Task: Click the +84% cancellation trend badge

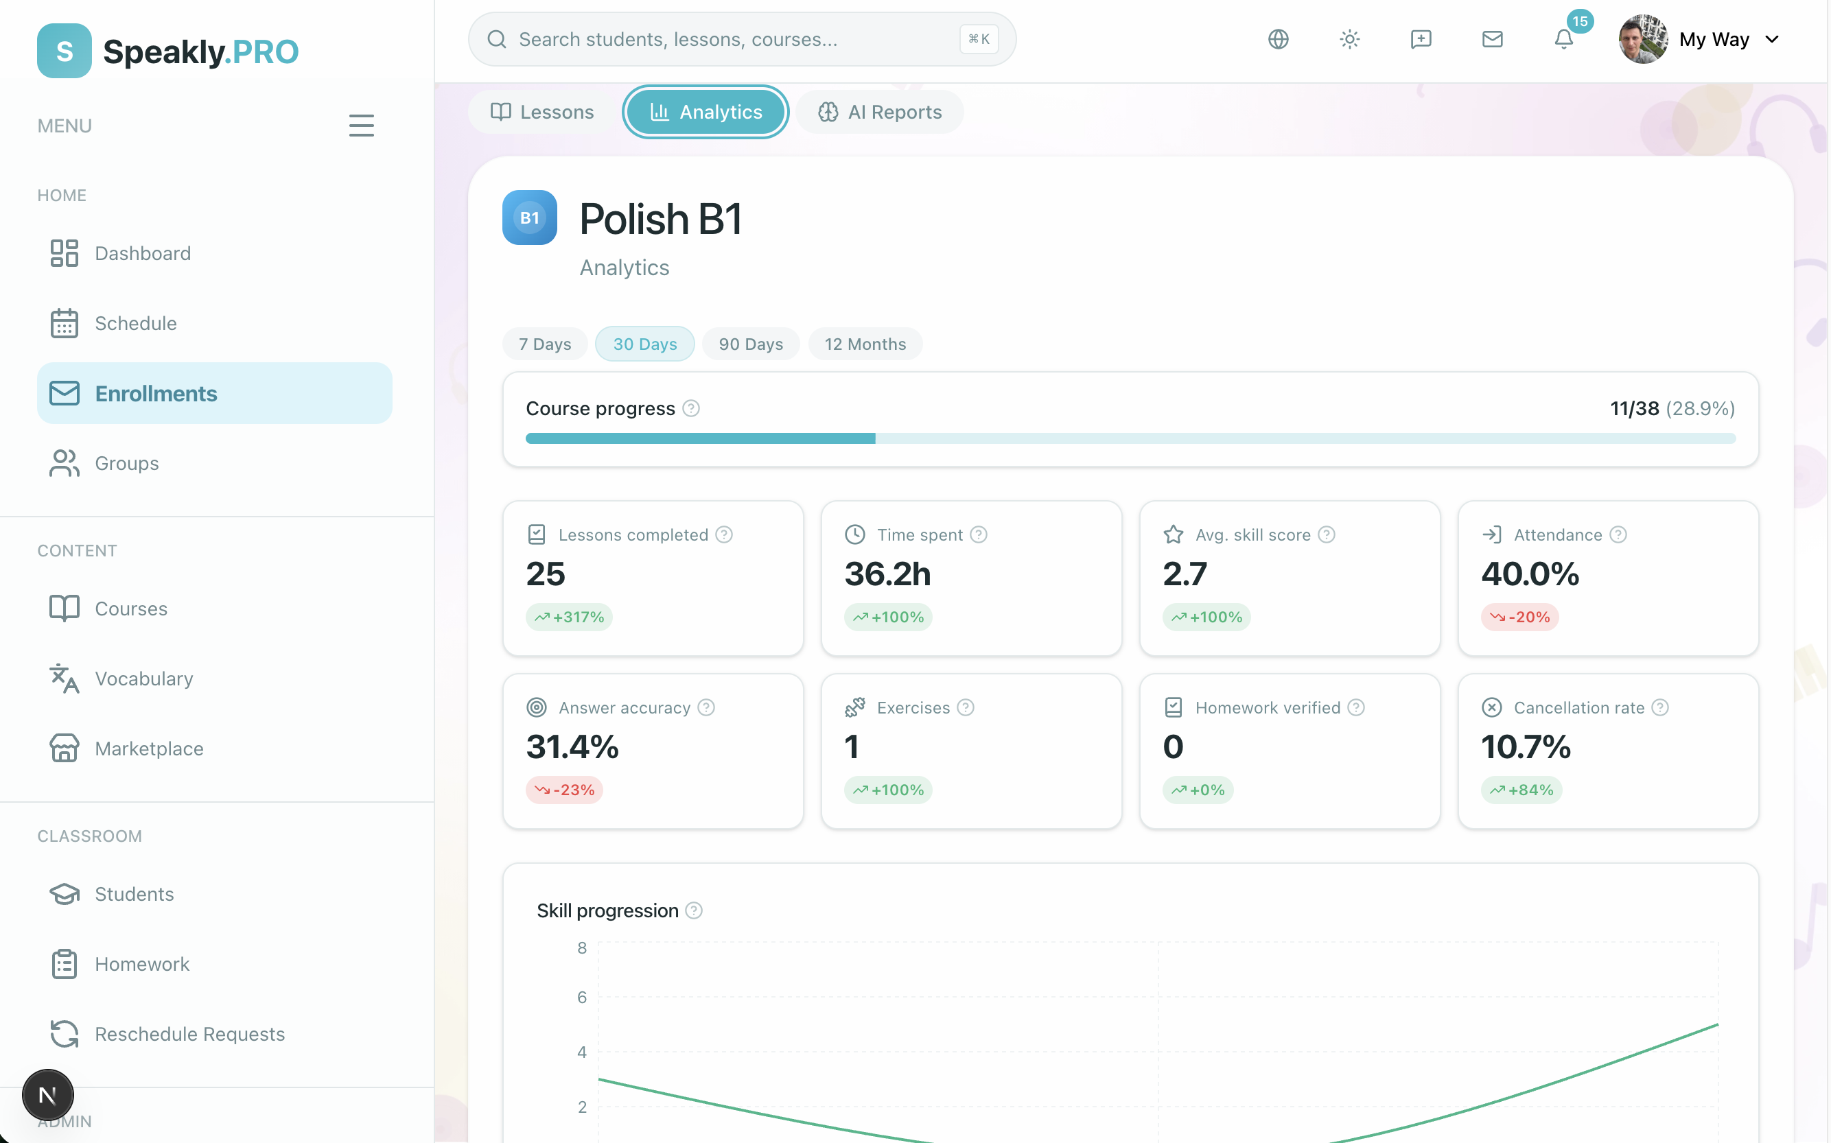Action: [1521, 790]
